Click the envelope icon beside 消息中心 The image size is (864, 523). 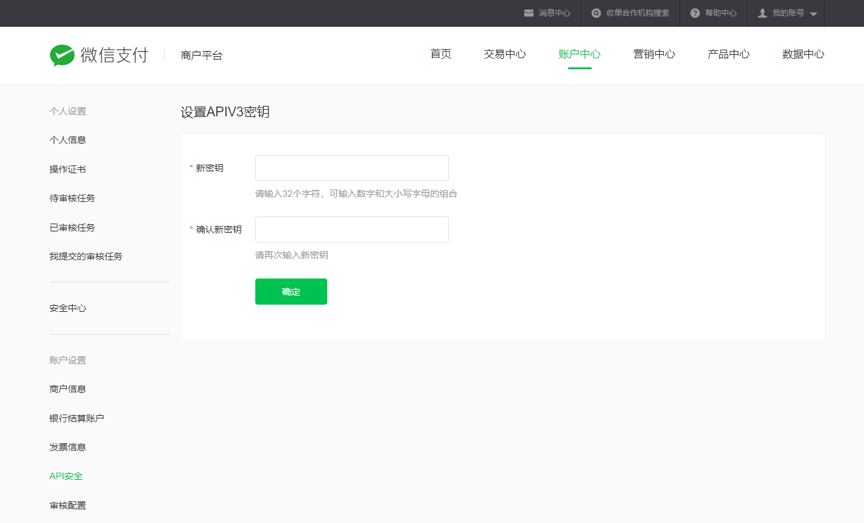pyautogui.click(x=529, y=13)
